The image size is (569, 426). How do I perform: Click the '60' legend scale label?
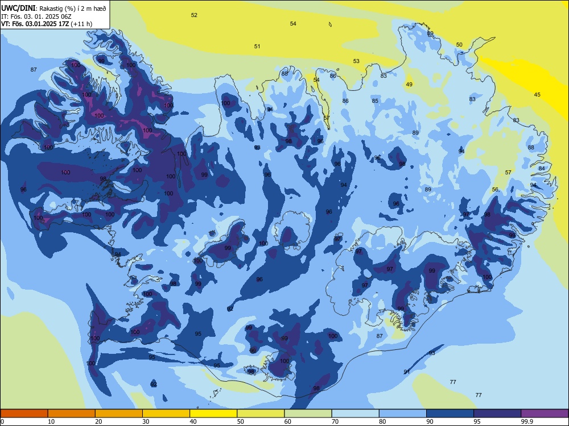point(288,421)
